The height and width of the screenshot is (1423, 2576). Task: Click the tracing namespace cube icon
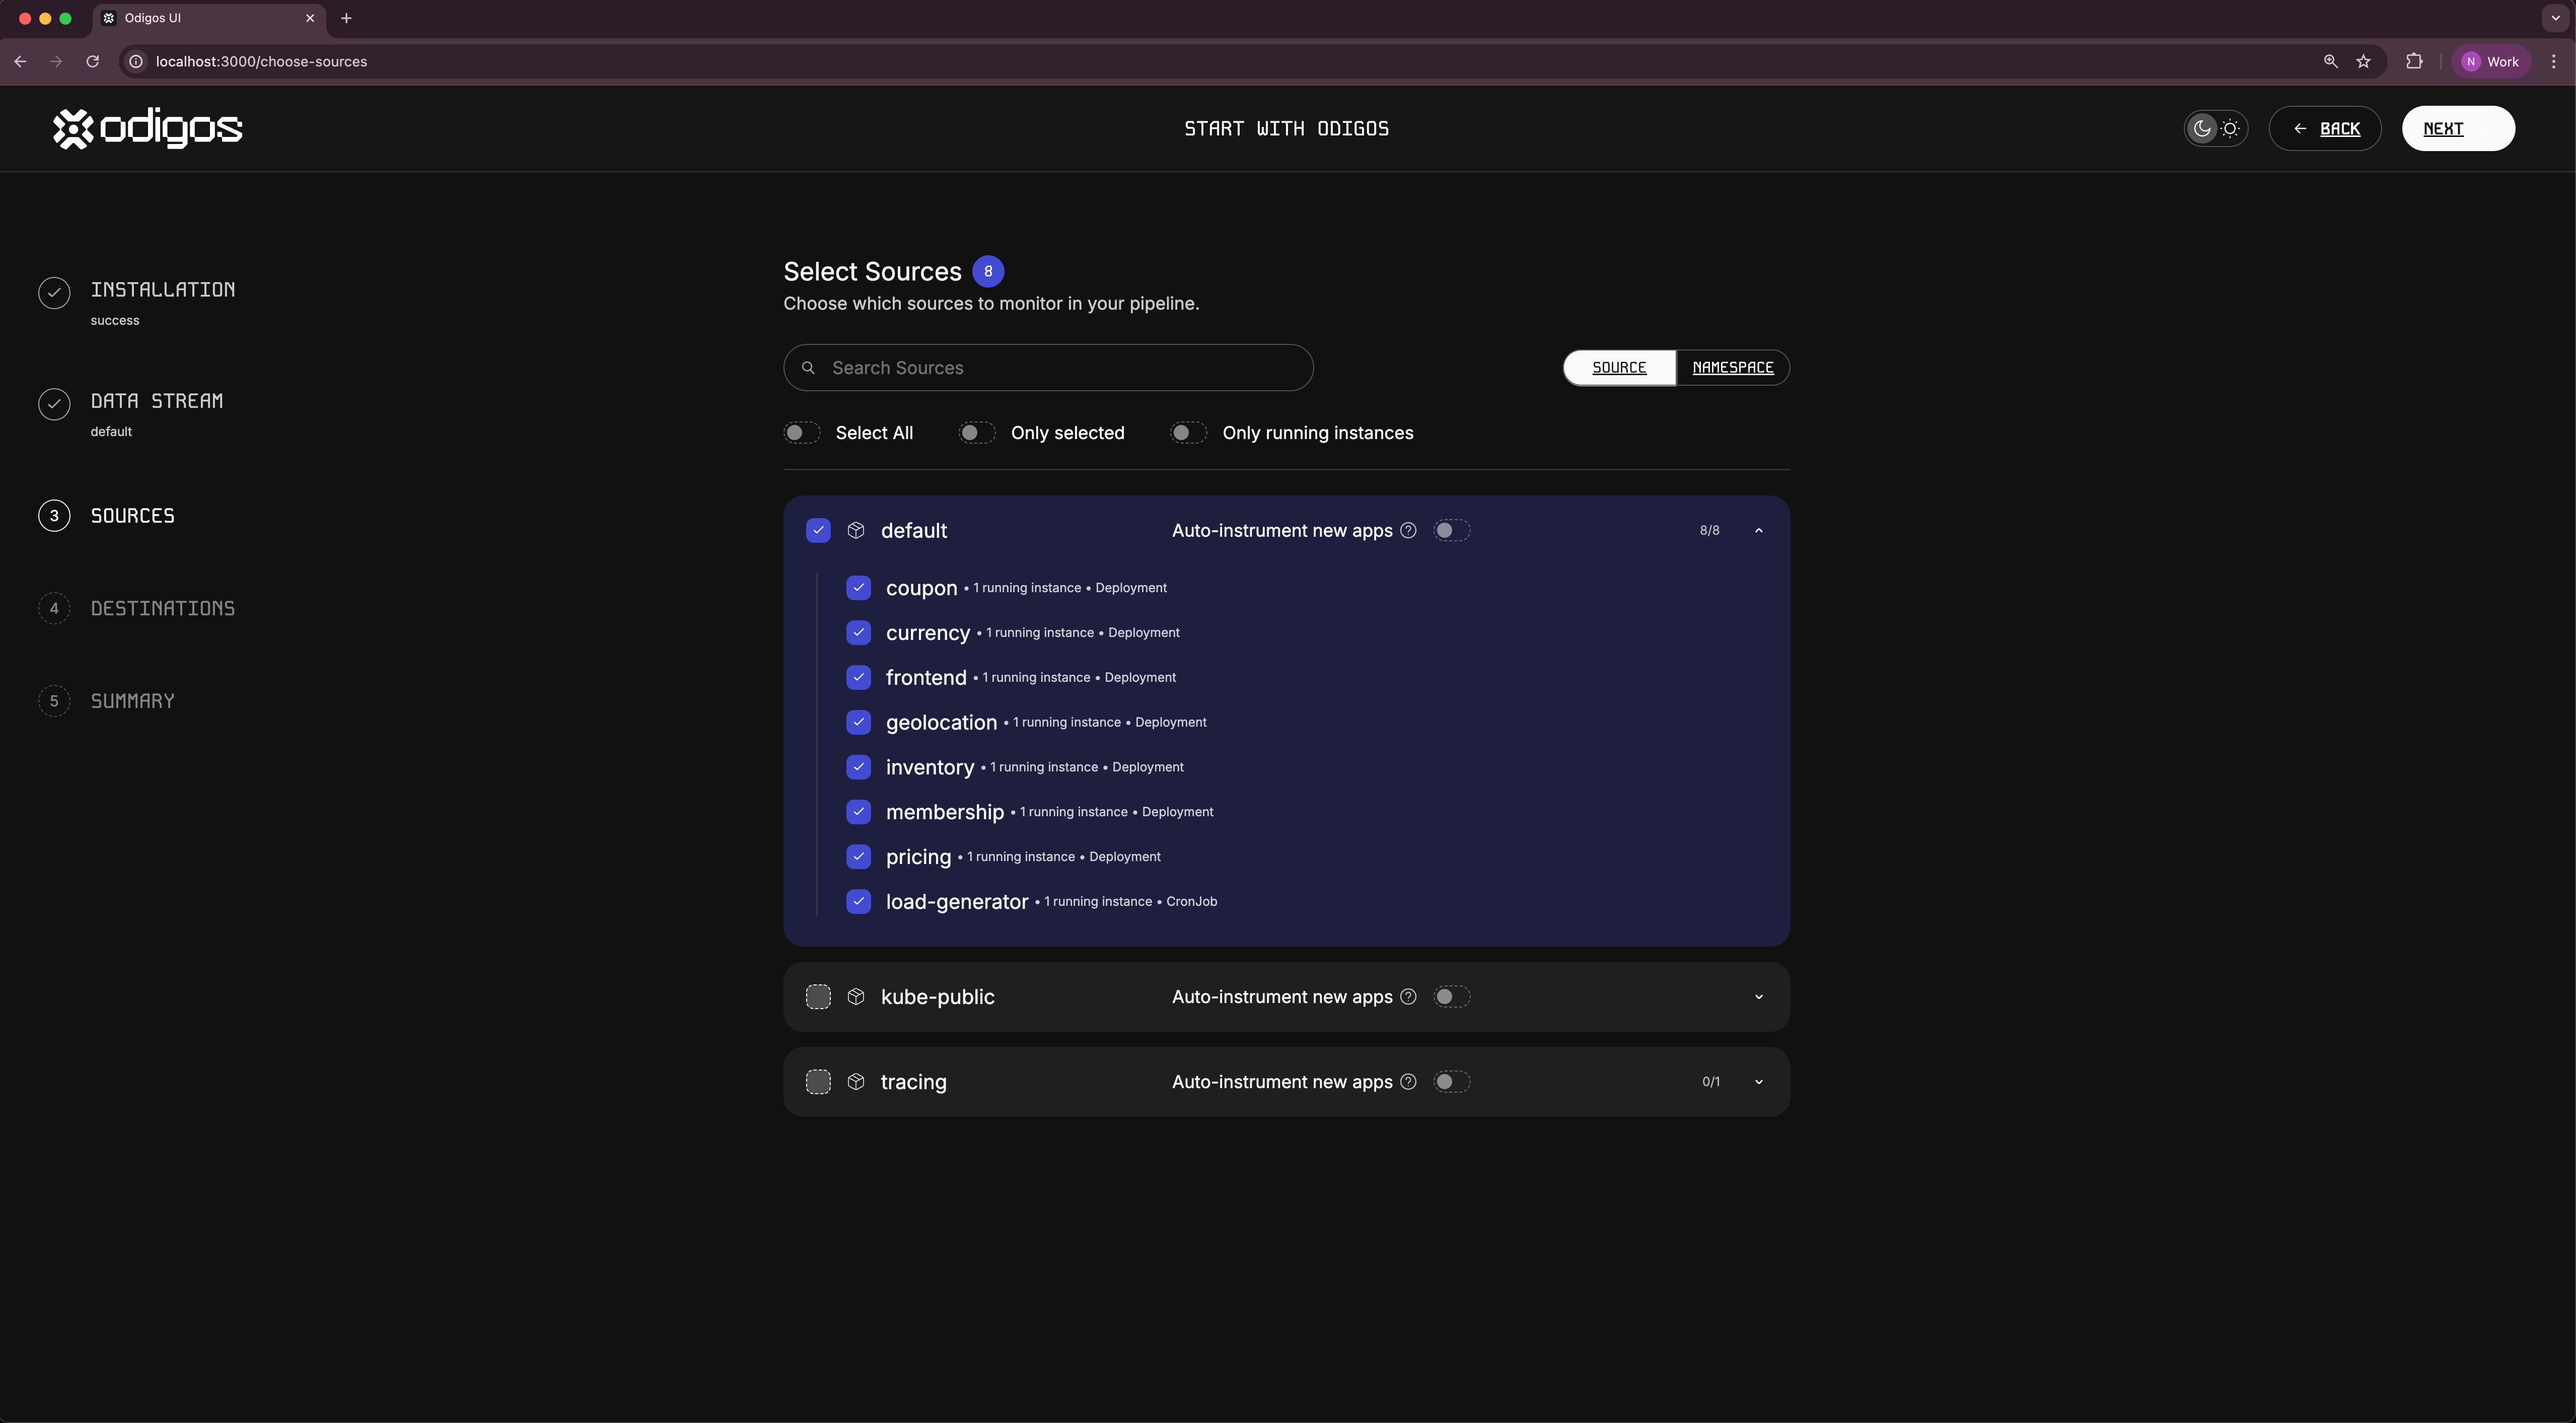(856, 1081)
